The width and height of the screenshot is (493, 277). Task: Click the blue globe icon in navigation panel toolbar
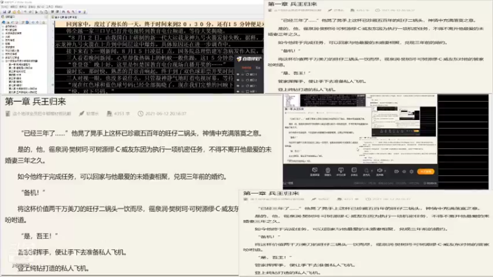[4, 22]
